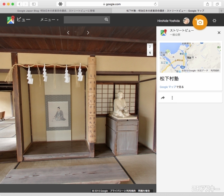The image size is (224, 196).
Task: Show all tabs overview button
Action: [217, 4]
